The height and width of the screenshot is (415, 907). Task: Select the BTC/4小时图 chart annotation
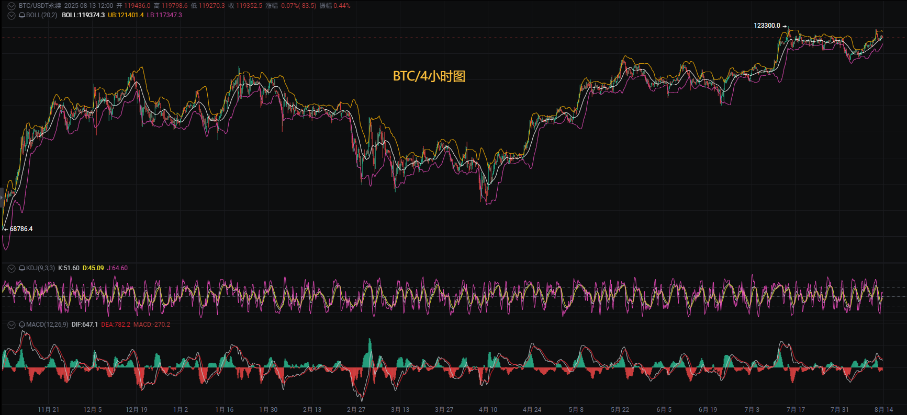[429, 76]
